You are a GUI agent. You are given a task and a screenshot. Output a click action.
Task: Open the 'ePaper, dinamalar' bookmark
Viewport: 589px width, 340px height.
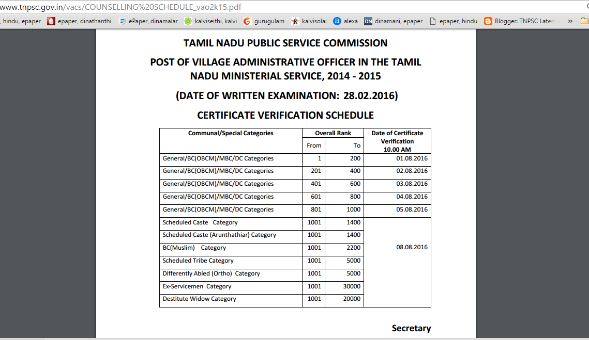pyautogui.click(x=148, y=21)
